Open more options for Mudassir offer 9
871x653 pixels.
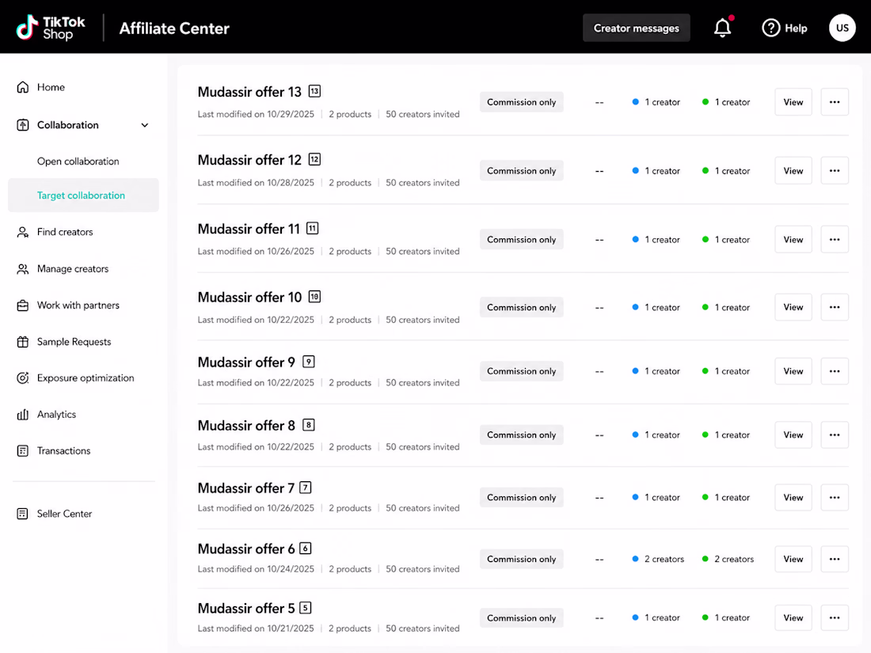(835, 371)
